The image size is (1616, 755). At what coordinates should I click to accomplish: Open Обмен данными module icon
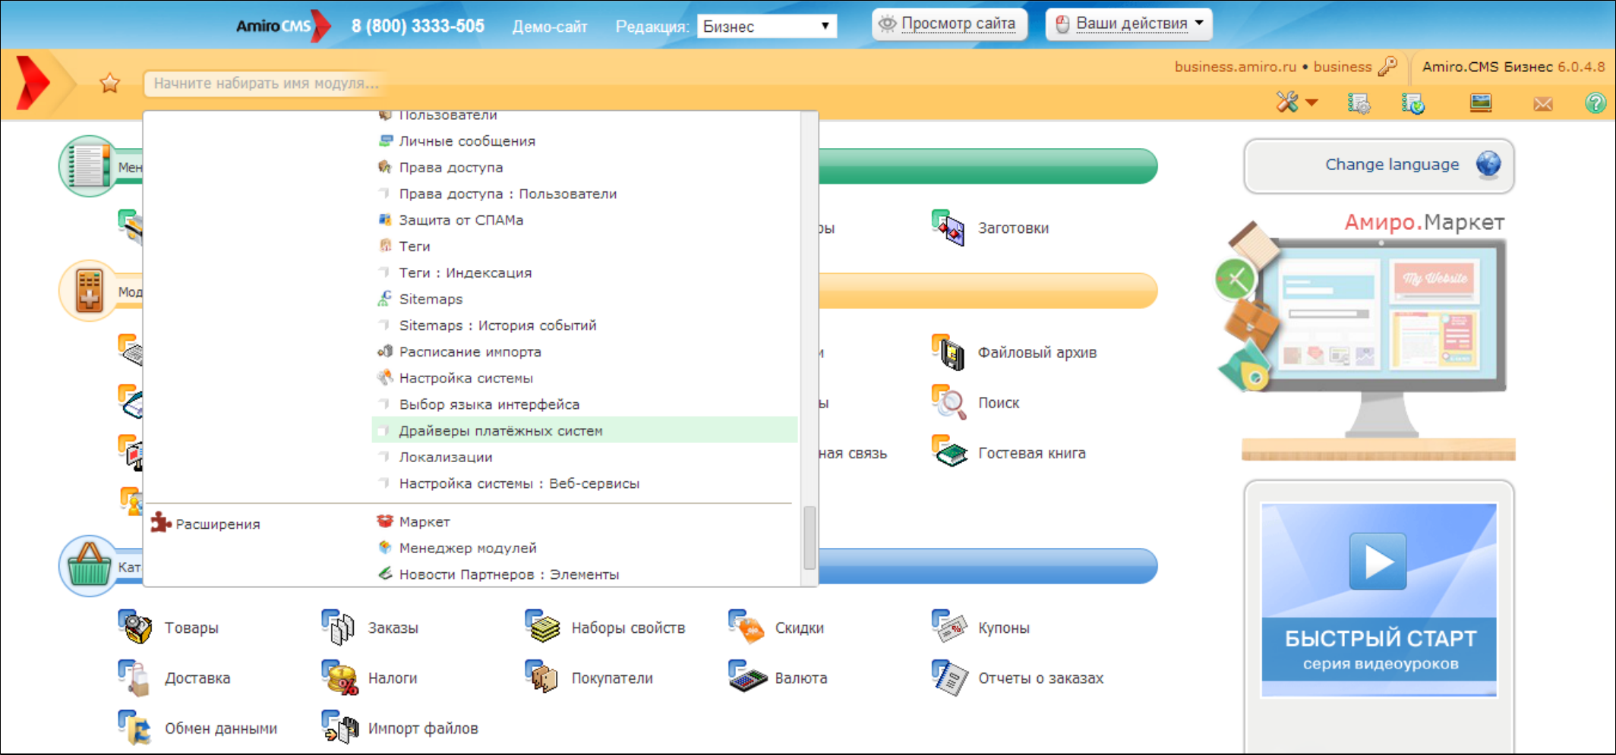coord(136,728)
